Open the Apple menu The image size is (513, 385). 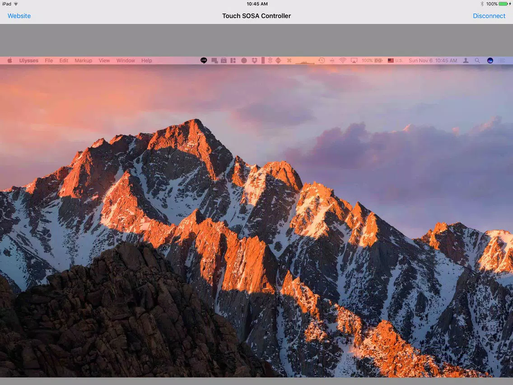(x=10, y=61)
